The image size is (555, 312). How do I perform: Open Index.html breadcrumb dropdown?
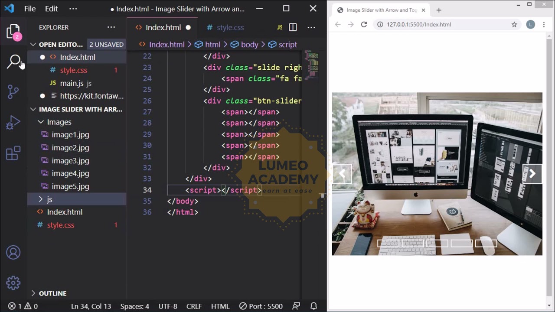pos(162,45)
